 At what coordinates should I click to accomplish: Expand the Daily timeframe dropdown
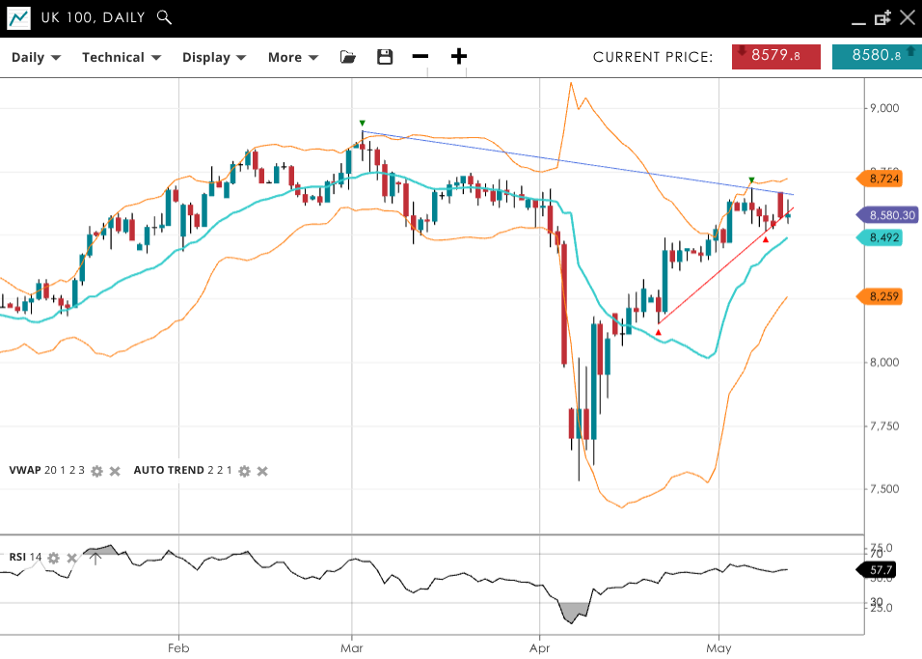click(36, 57)
